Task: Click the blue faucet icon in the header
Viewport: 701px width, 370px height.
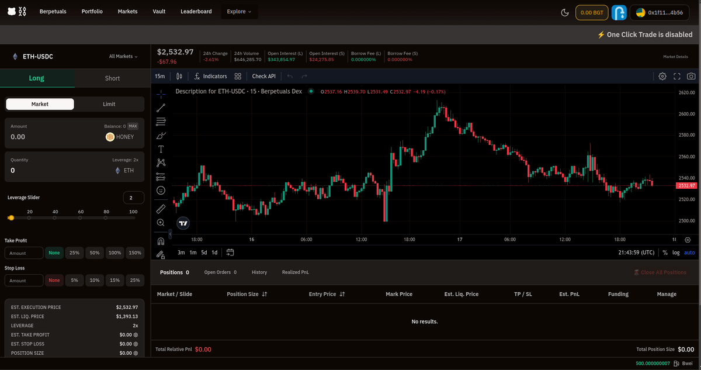Action: pos(619,12)
